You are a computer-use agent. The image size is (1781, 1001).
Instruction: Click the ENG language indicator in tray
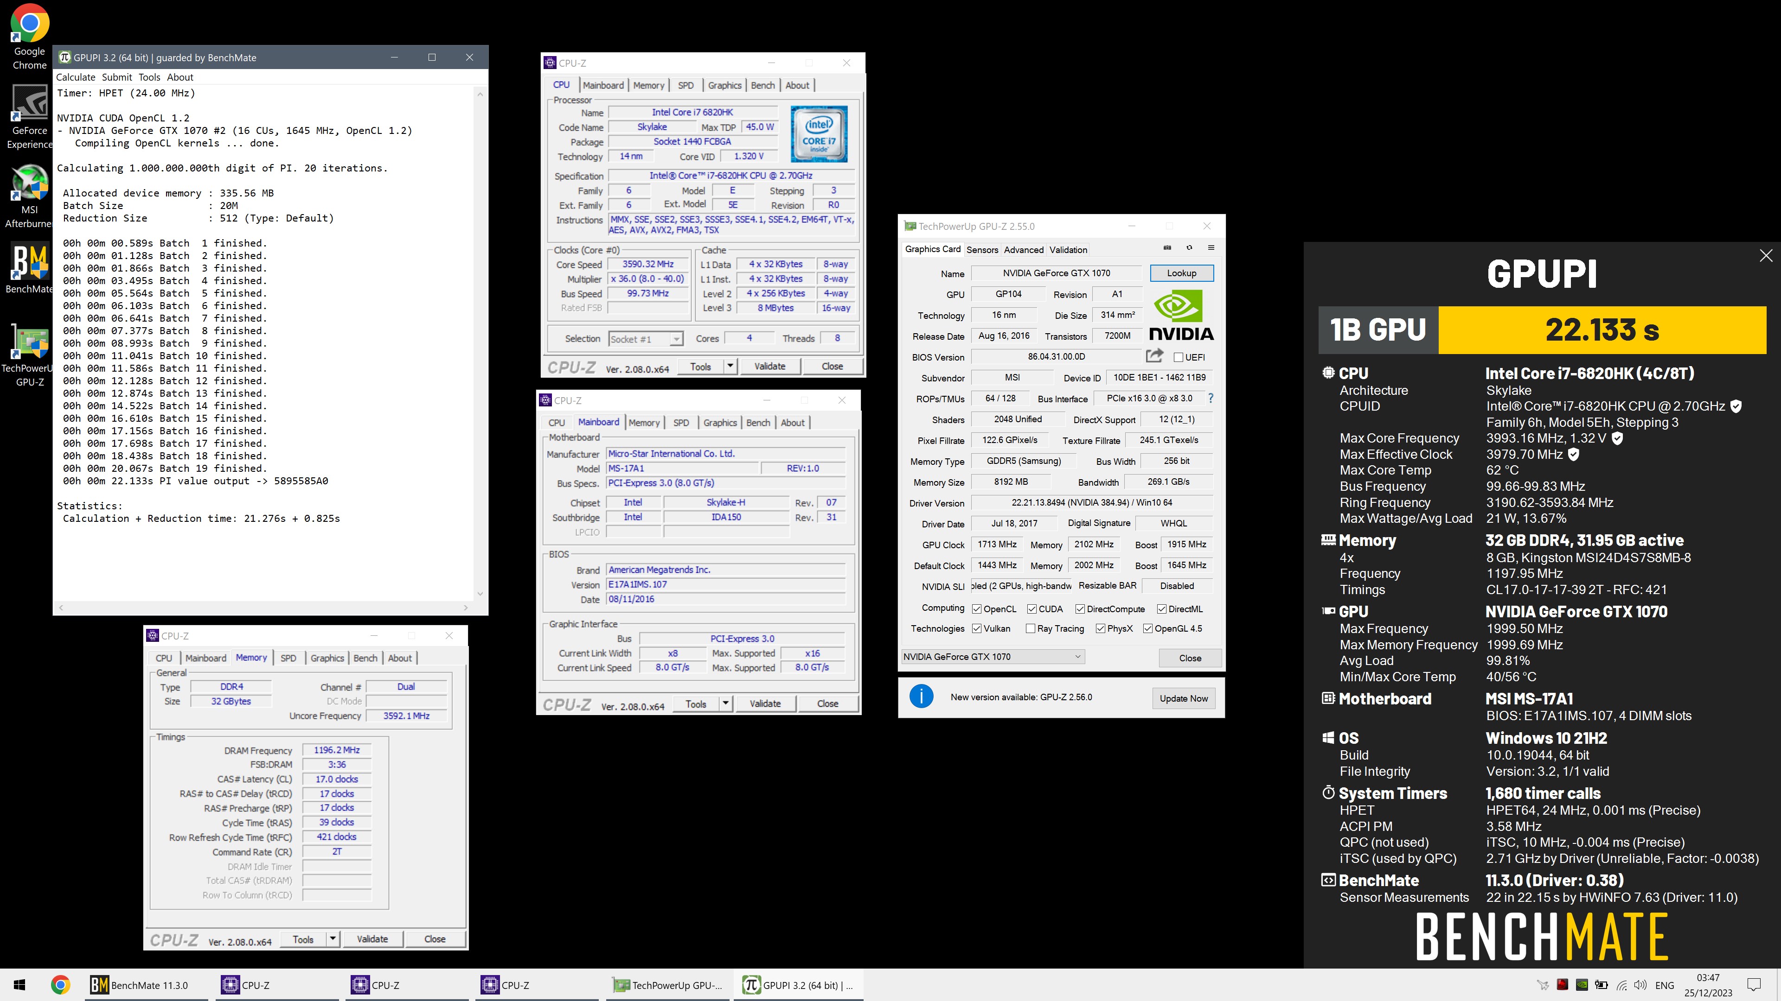(1665, 985)
